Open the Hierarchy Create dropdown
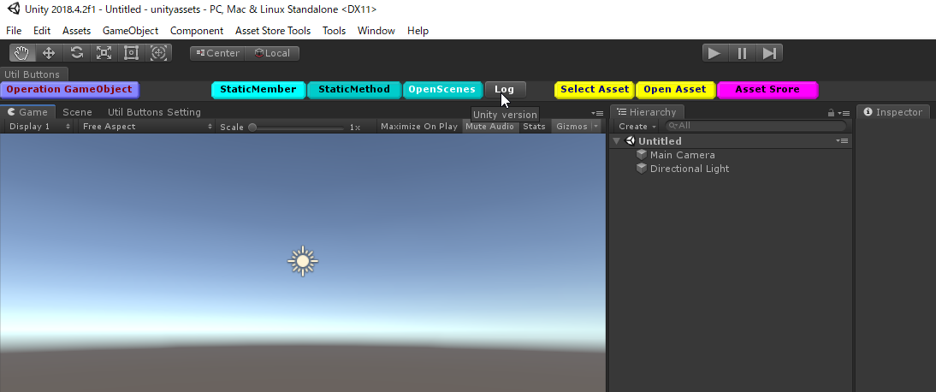936x392 pixels. click(637, 126)
